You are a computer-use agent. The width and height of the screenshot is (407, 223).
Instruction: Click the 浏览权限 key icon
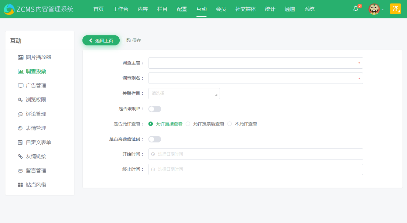(20, 100)
